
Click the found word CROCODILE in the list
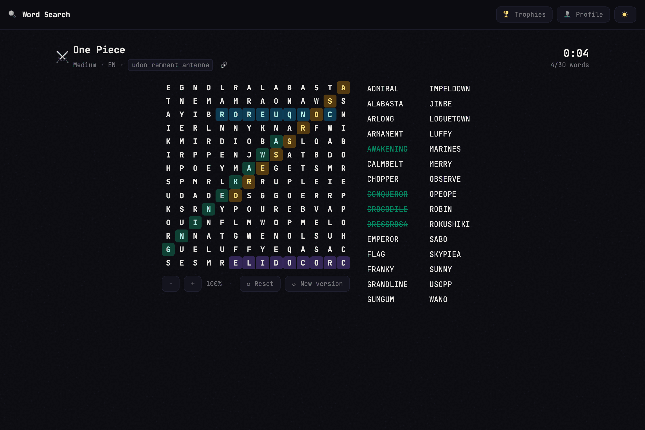pos(387,209)
